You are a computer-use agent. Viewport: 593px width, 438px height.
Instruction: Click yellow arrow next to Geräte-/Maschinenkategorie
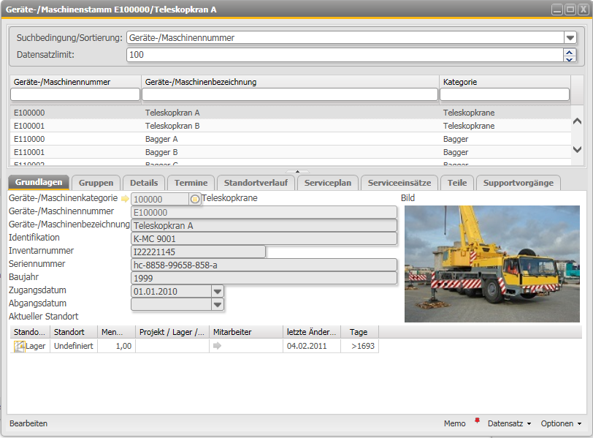(x=124, y=198)
